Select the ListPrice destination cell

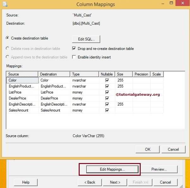(x=54, y=92)
